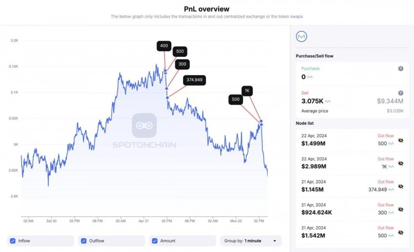Click the 1K sell marker label
The image size is (414, 252).
point(247,91)
